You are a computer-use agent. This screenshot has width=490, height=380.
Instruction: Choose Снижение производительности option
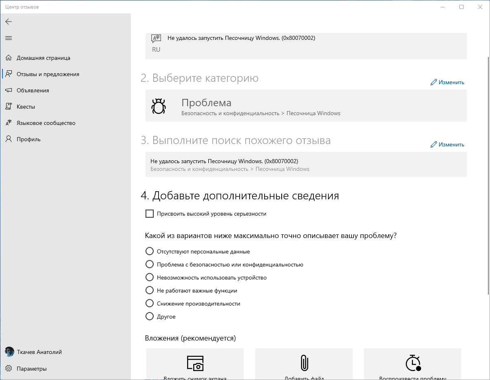[x=150, y=304]
